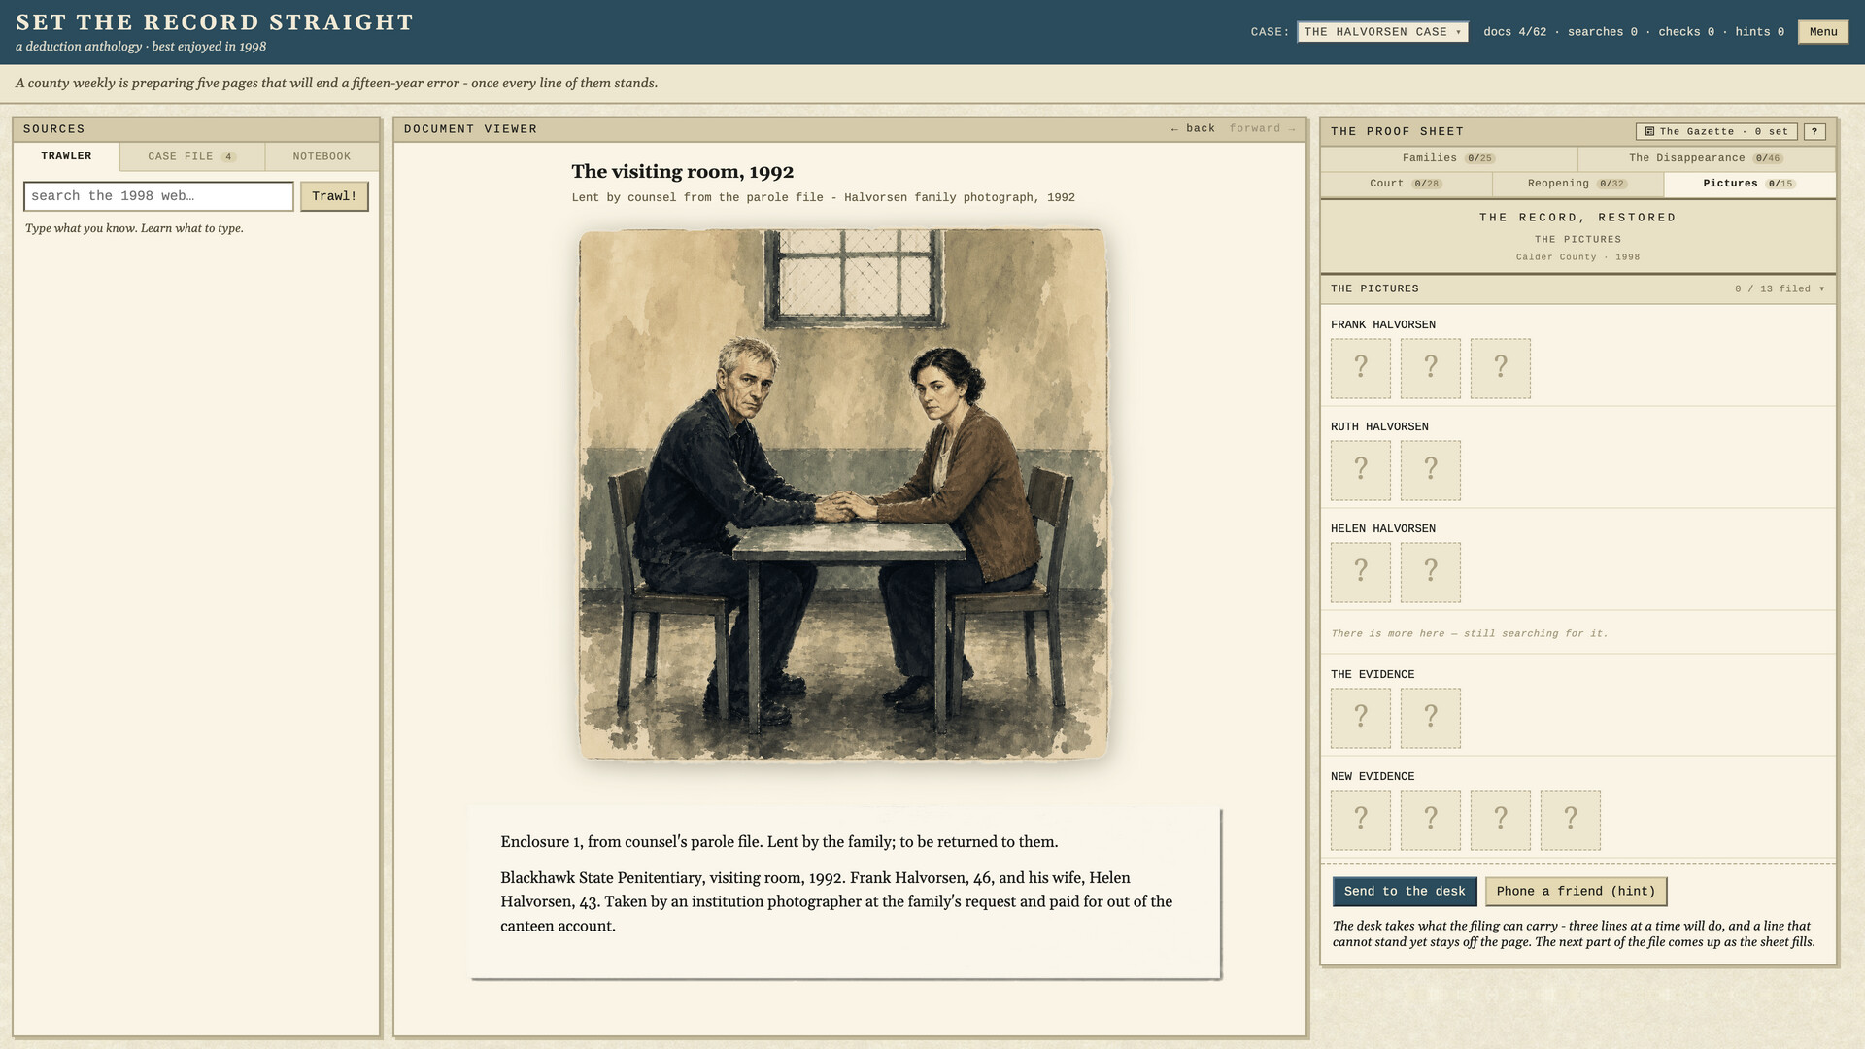Screen dimensions: 1865x1049
Task: Click Phone a friend (hint)
Action: coord(1576,892)
